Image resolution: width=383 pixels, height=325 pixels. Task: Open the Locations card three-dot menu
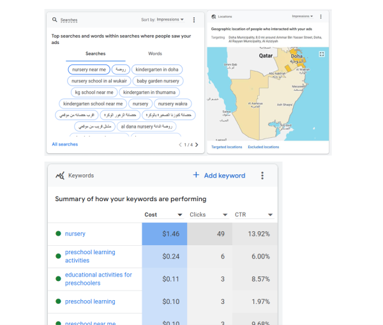tap(320, 17)
